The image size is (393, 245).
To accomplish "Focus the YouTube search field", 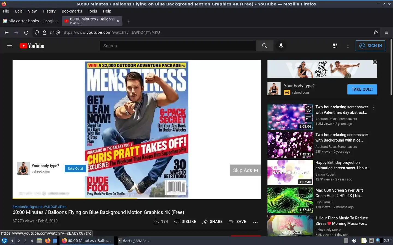I will pyautogui.click(x=178, y=46).
